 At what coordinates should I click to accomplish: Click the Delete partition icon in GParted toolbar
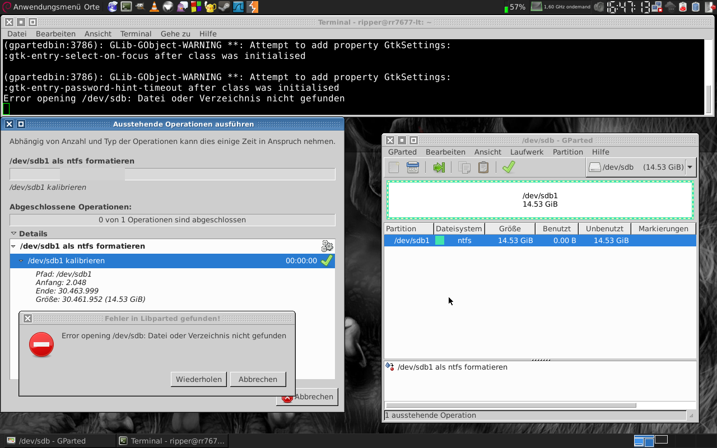413,167
